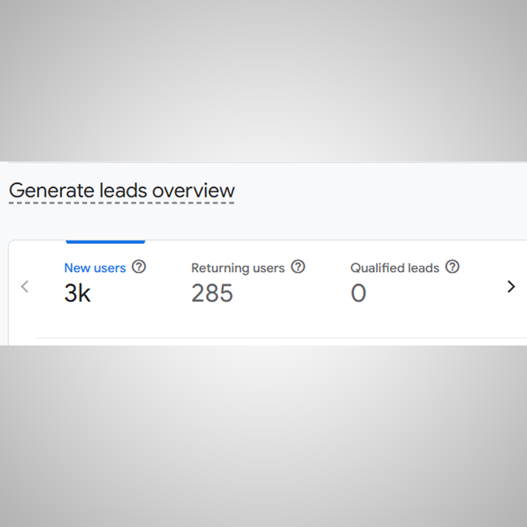Select the New users metric tab
Screen dimensions: 527x527
[x=95, y=268]
